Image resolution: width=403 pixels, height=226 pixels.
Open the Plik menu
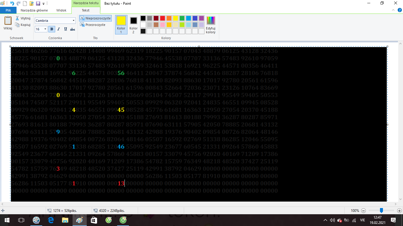[x=8, y=10]
